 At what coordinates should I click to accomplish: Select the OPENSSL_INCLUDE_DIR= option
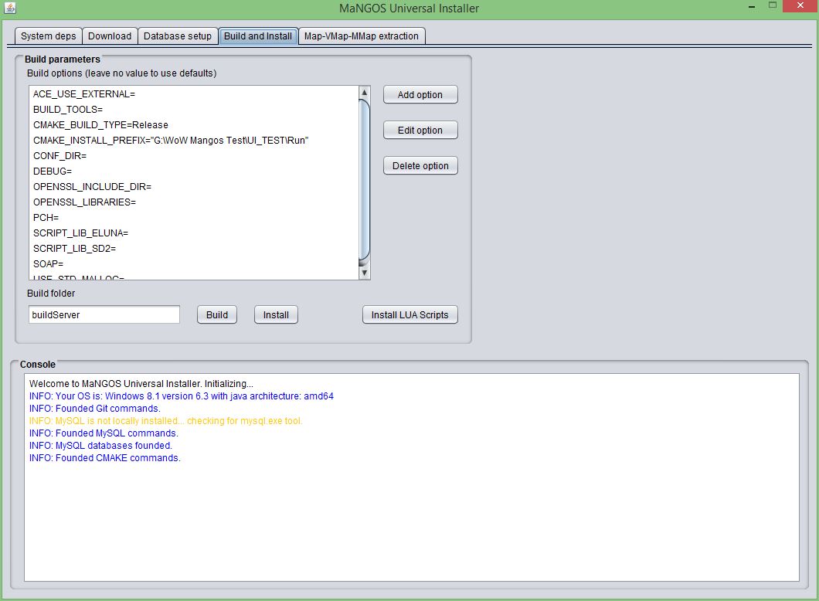(x=194, y=186)
